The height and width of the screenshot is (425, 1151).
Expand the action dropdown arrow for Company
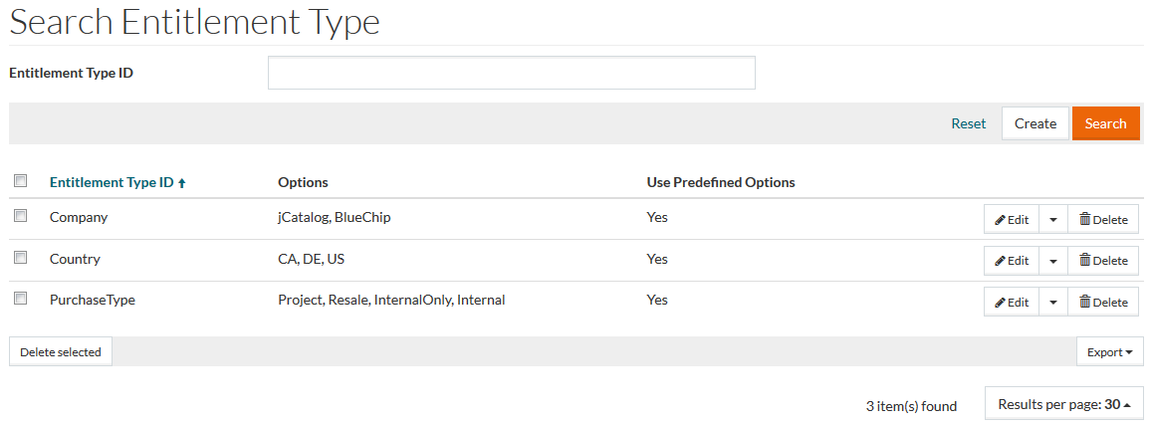click(1052, 220)
